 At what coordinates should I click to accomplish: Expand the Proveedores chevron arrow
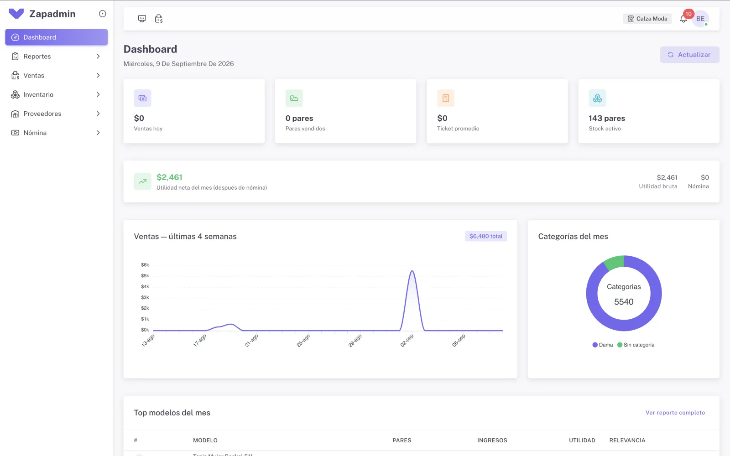[98, 114]
